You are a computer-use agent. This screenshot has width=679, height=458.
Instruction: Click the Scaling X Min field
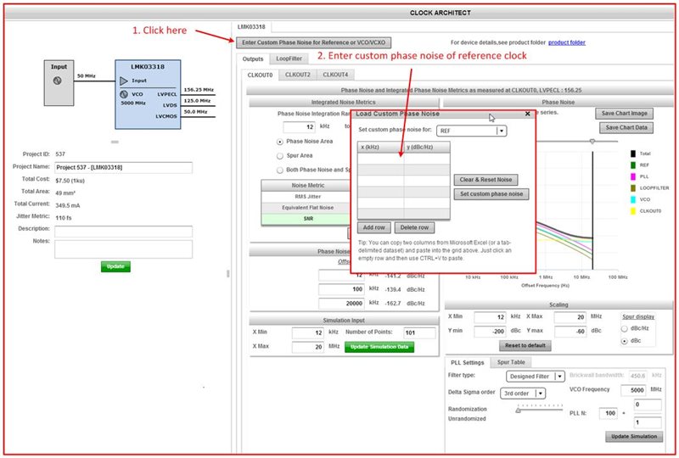[x=490, y=317]
